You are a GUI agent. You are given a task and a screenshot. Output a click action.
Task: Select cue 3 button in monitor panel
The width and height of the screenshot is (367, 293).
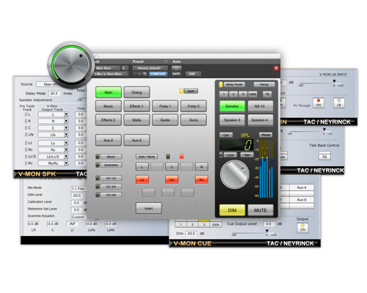[x=243, y=94]
